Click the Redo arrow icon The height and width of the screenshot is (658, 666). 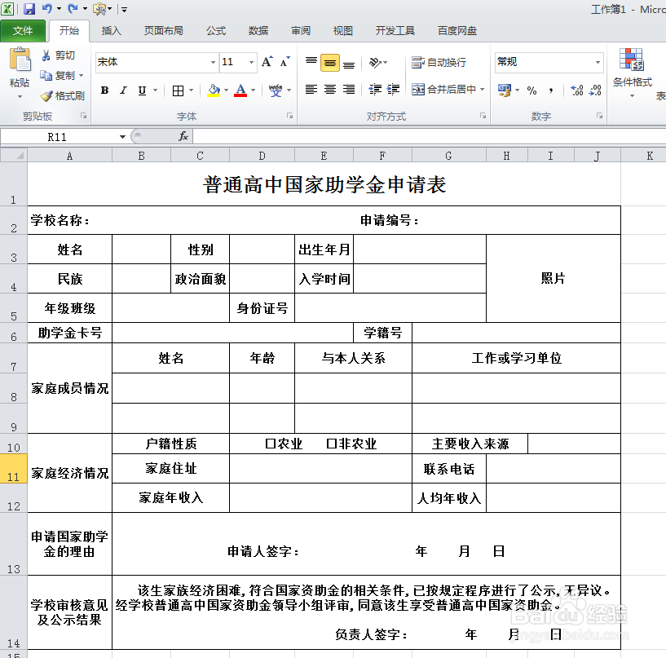pos(73,8)
